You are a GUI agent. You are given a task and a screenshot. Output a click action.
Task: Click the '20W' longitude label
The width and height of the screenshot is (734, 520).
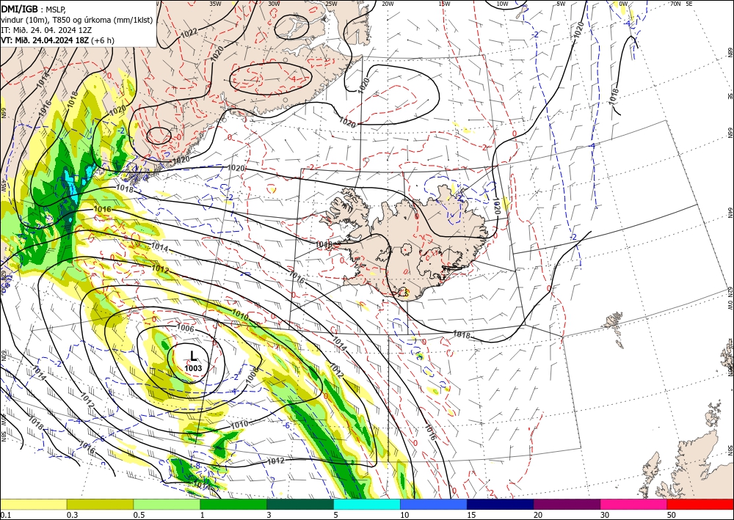click(388, 4)
